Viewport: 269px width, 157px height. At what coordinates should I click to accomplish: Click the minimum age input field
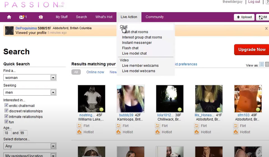pyautogui.click(x=8, y=133)
